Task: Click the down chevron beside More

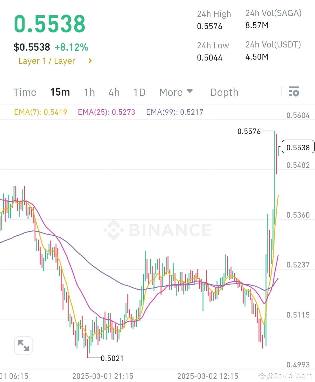Action: pyautogui.click(x=190, y=91)
